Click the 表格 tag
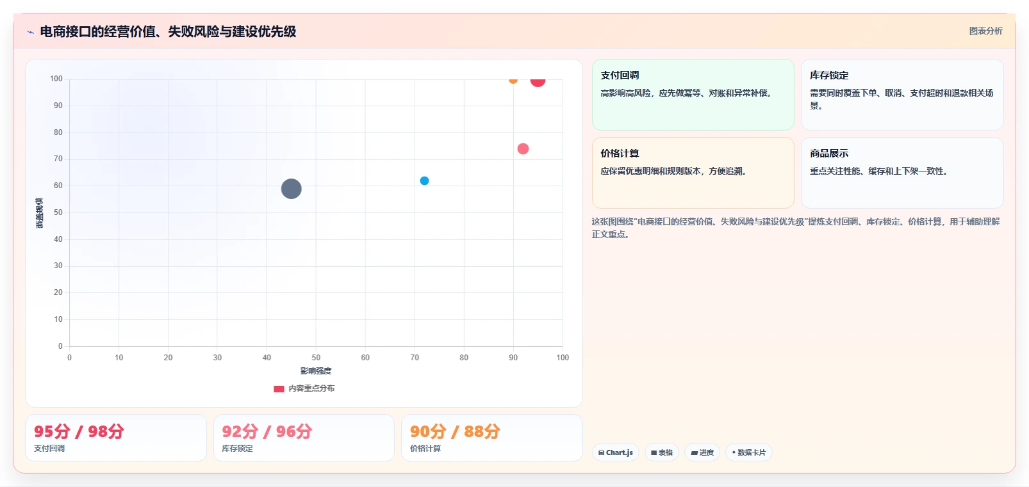Image resolution: width=1029 pixels, height=487 pixels. (x=662, y=452)
